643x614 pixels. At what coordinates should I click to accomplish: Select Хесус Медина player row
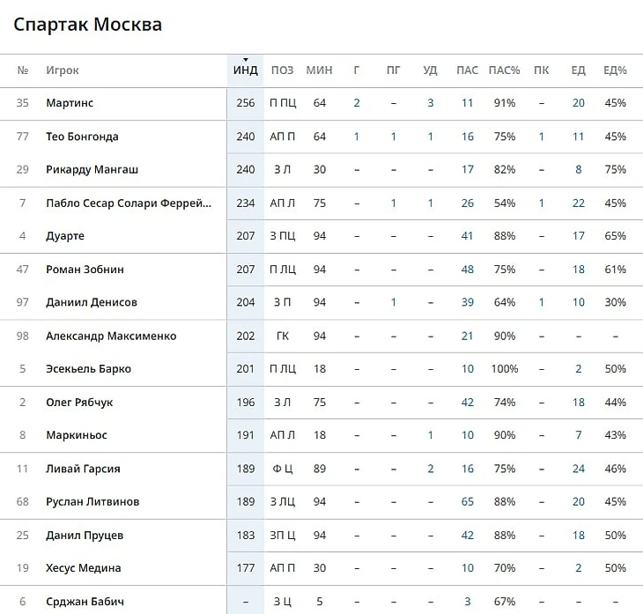pos(84,568)
